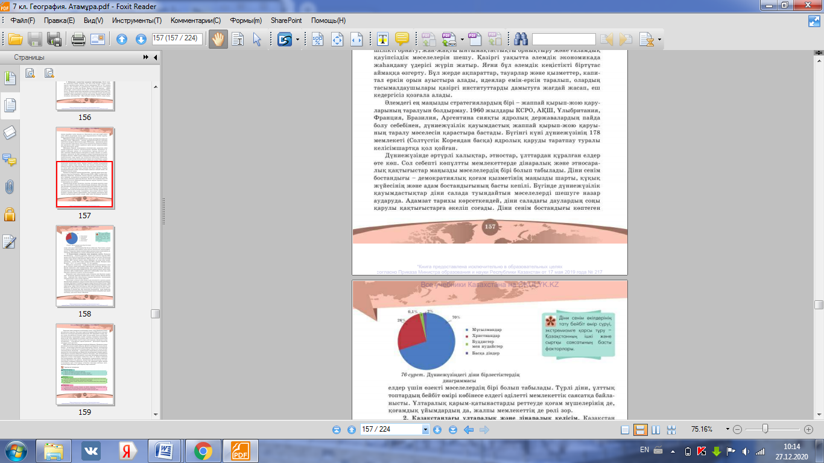Open the Bookmarks panel from the sidebar

pyautogui.click(x=10, y=78)
